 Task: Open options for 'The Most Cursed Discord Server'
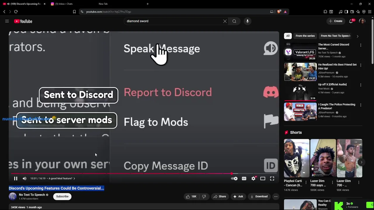coord(361,45)
